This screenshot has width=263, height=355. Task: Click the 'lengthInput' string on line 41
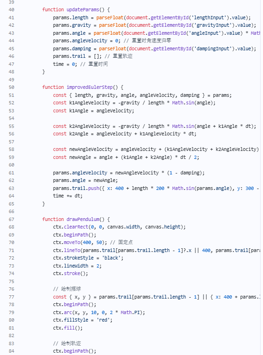click(208, 18)
